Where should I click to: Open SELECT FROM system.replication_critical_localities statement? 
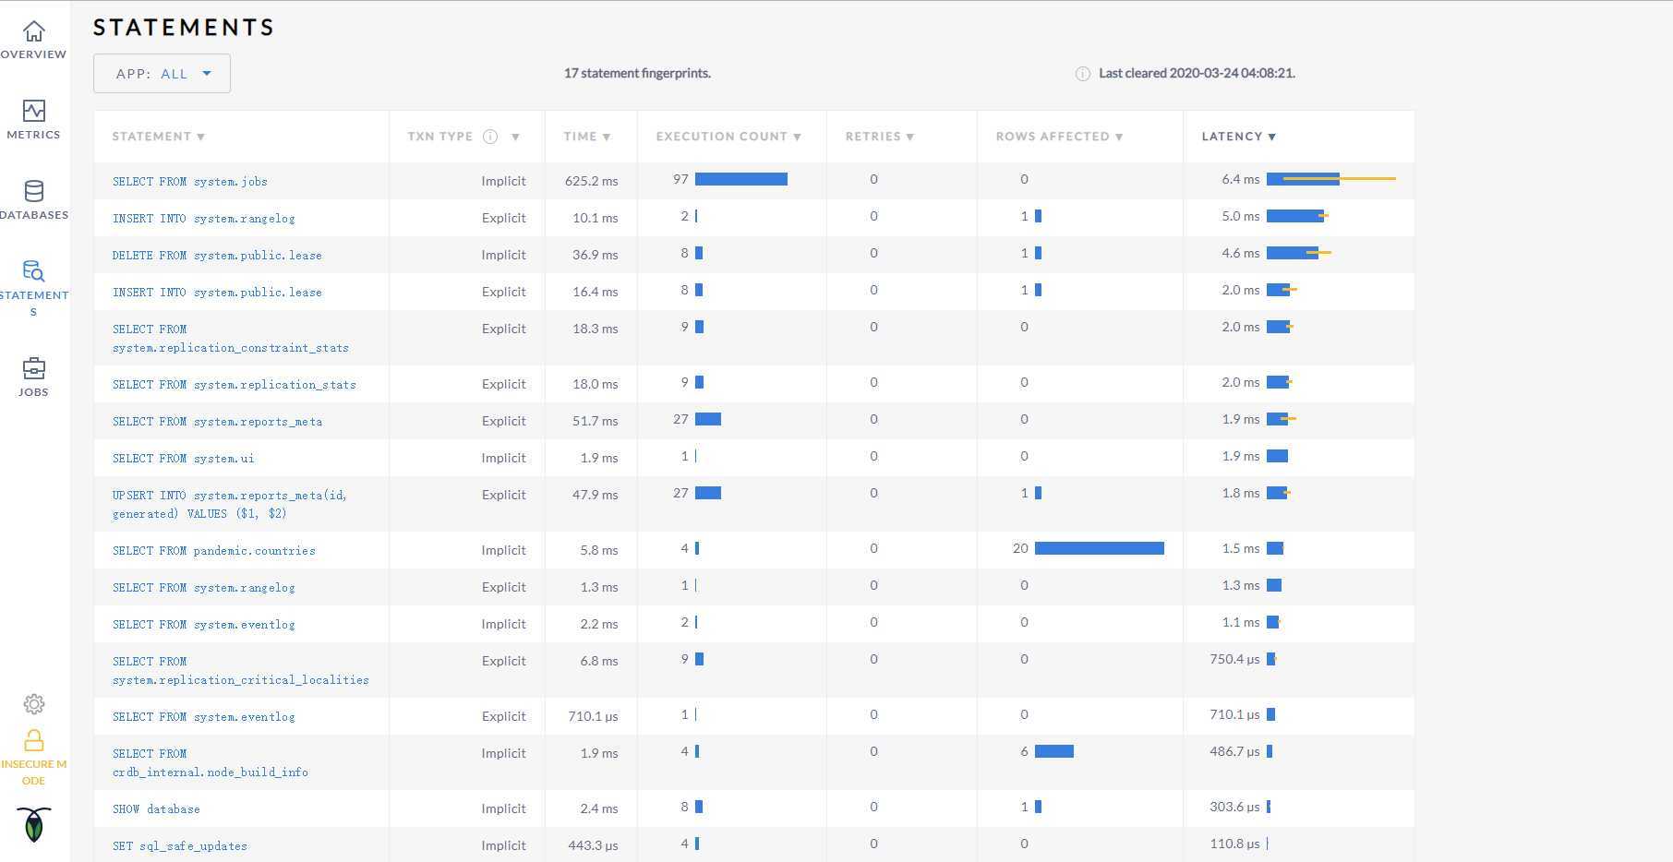(241, 671)
